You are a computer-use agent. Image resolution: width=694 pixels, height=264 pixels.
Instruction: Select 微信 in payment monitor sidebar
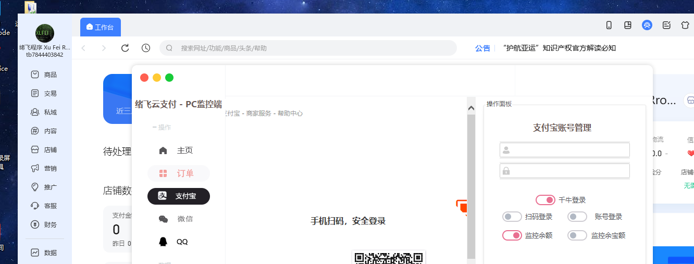[x=179, y=219]
